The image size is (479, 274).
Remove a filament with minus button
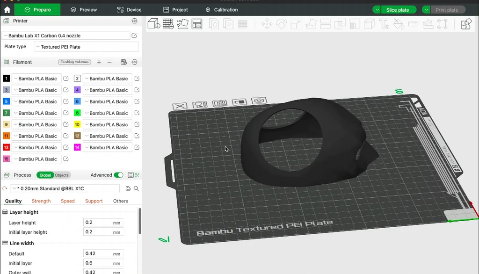109,62
